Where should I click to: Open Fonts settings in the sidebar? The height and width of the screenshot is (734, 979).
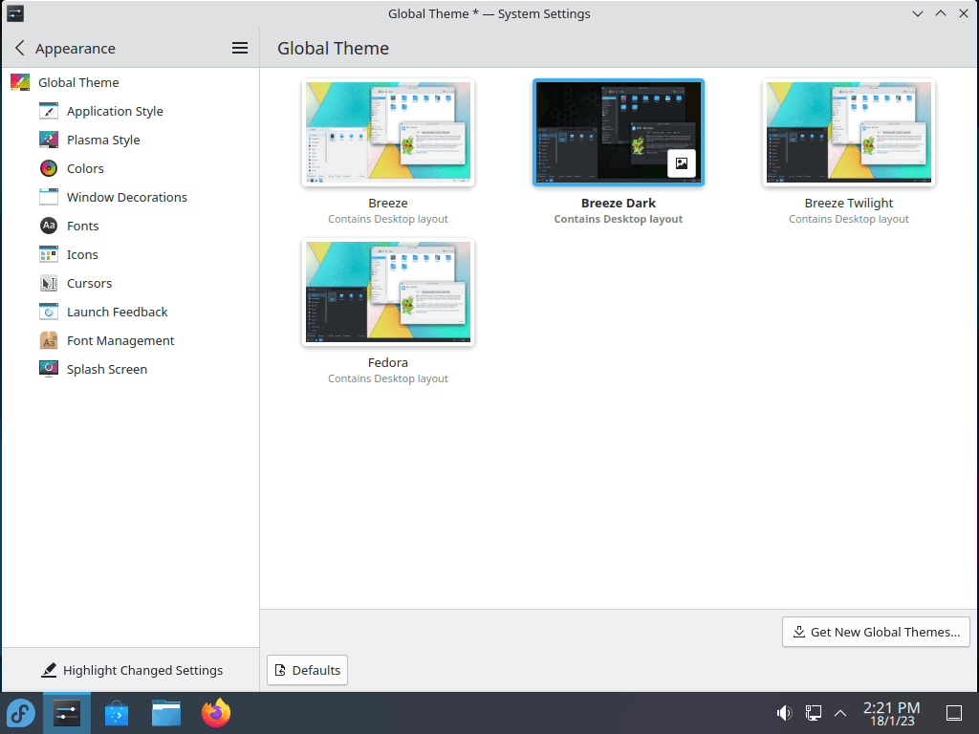click(83, 226)
